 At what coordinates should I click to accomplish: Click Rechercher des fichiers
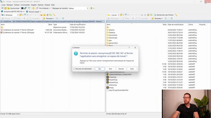[164, 15]
